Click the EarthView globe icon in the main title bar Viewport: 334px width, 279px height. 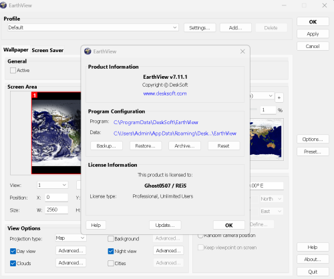[x=3, y=5]
